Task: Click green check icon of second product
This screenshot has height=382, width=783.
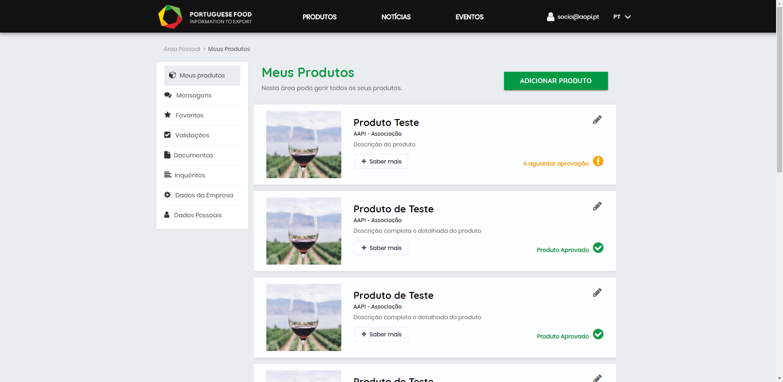Action: 598,248
